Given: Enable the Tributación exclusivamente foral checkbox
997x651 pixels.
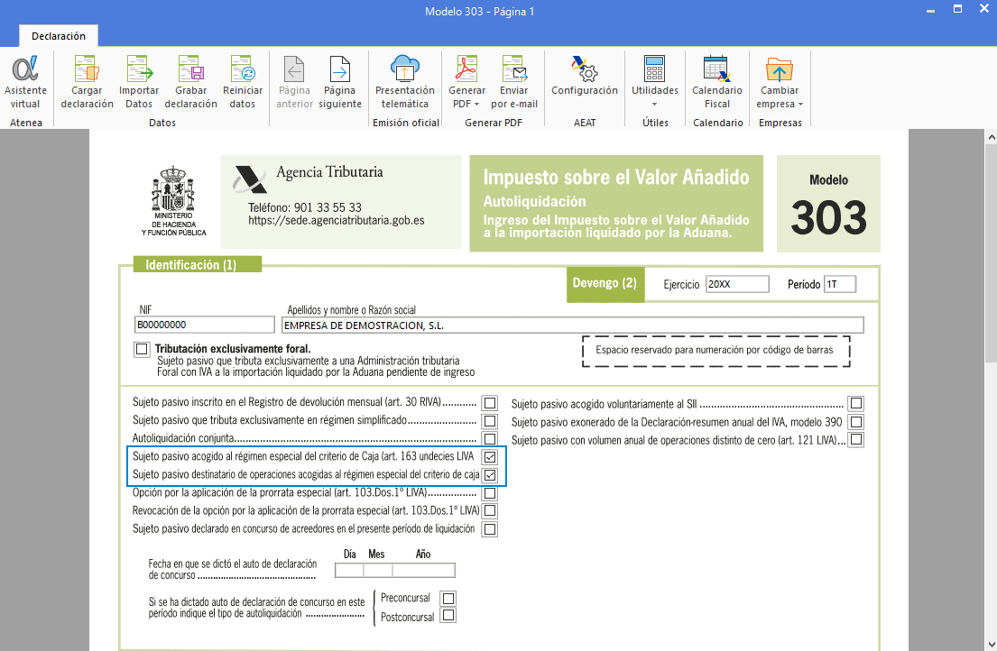Looking at the screenshot, I should pyautogui.click(x=142, y=349).
